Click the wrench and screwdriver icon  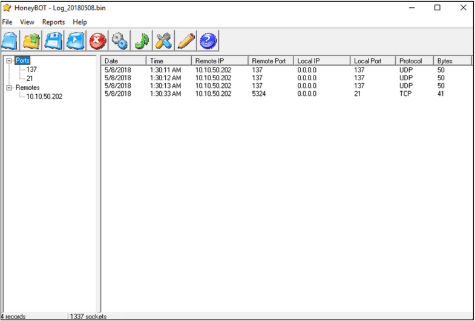164,41
